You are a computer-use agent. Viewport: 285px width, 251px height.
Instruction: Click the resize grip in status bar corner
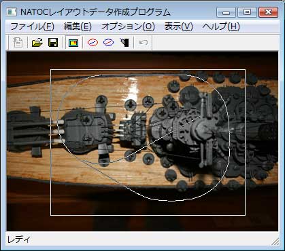point(275,242)
